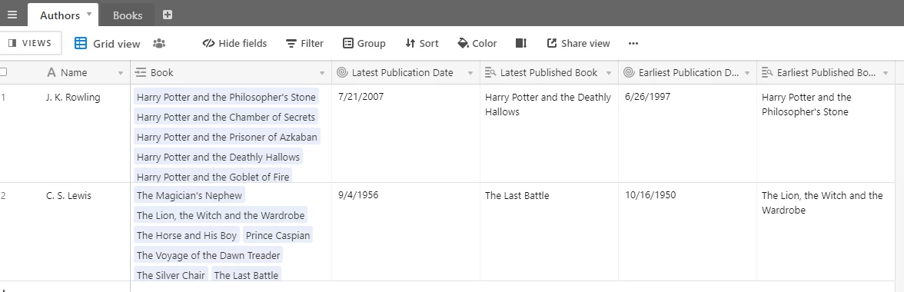Open the Color records menu

coord(477,43)
